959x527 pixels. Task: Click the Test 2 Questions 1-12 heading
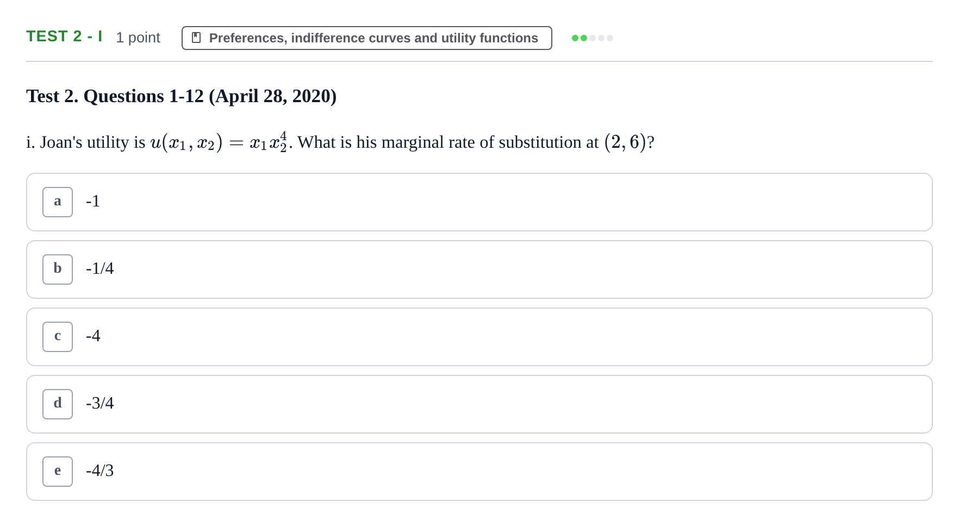coord(182,96)
